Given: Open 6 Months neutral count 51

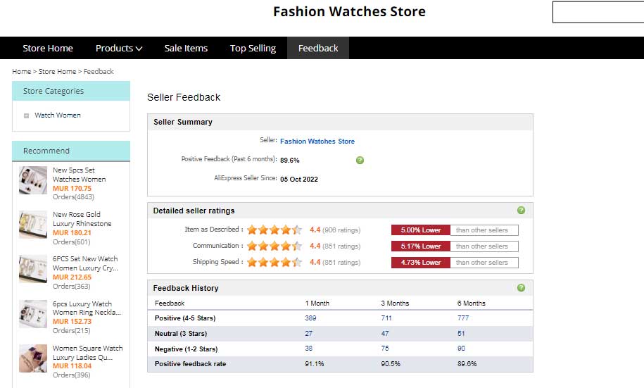Looking at the screenshot, I should (x=461, y=333).
